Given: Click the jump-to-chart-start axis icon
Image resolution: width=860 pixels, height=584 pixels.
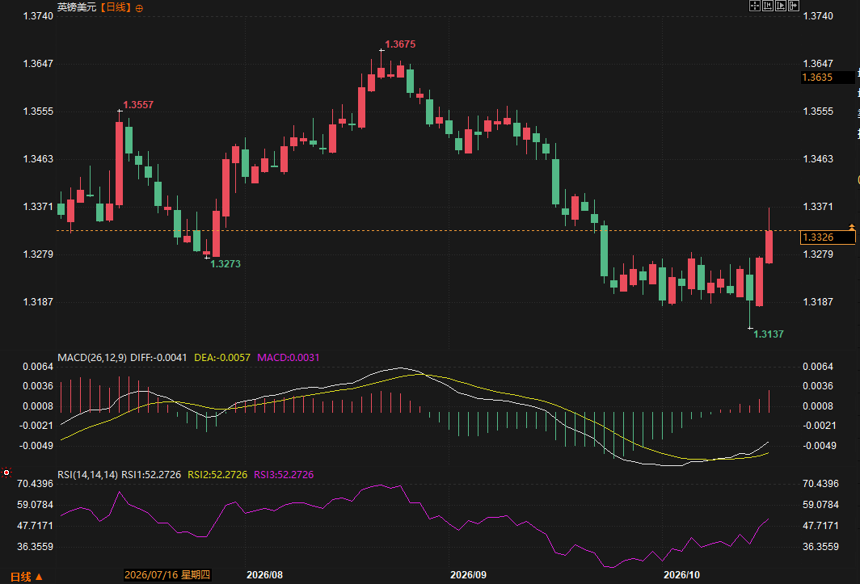Looking at the screenshot, I should pyautogui.click(x=767, y=6).
